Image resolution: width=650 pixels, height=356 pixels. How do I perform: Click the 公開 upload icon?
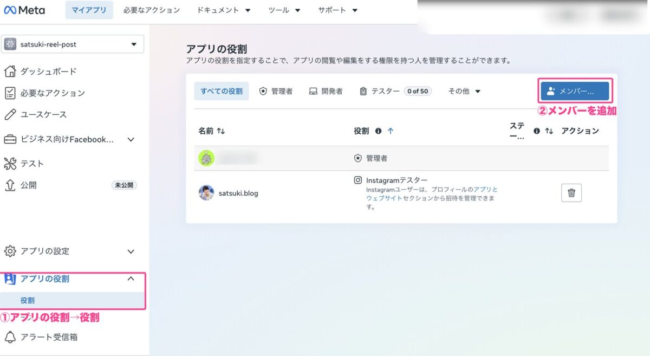(10, 185)
